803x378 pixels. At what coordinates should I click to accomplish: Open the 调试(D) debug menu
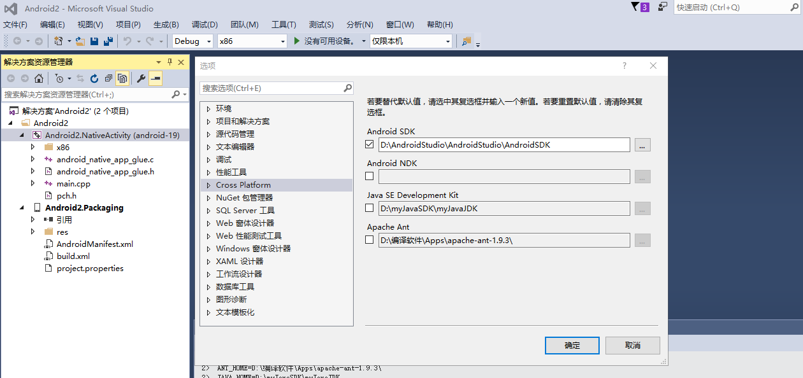(205, 25)
